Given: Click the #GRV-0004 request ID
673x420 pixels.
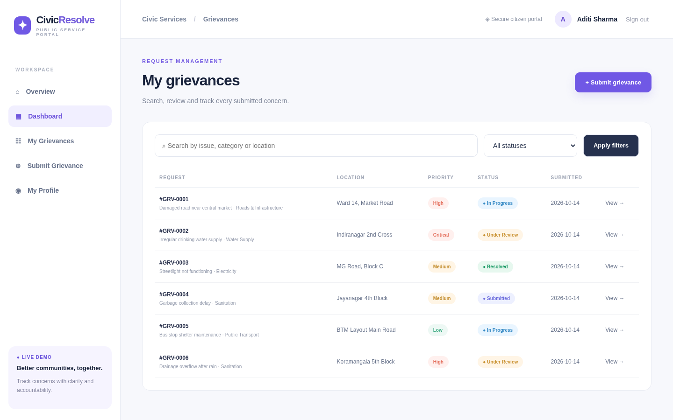Looking at the screenshot, I should tap(174, 294).
